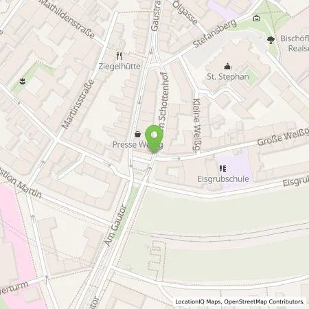
Task: Click the Kleine Weißg. street label
Action: tap(196, 126)
